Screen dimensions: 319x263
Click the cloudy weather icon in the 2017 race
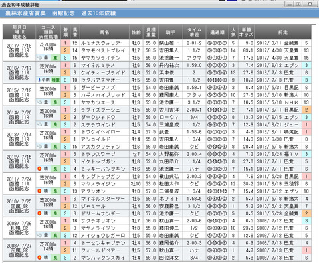pos(39,58)
